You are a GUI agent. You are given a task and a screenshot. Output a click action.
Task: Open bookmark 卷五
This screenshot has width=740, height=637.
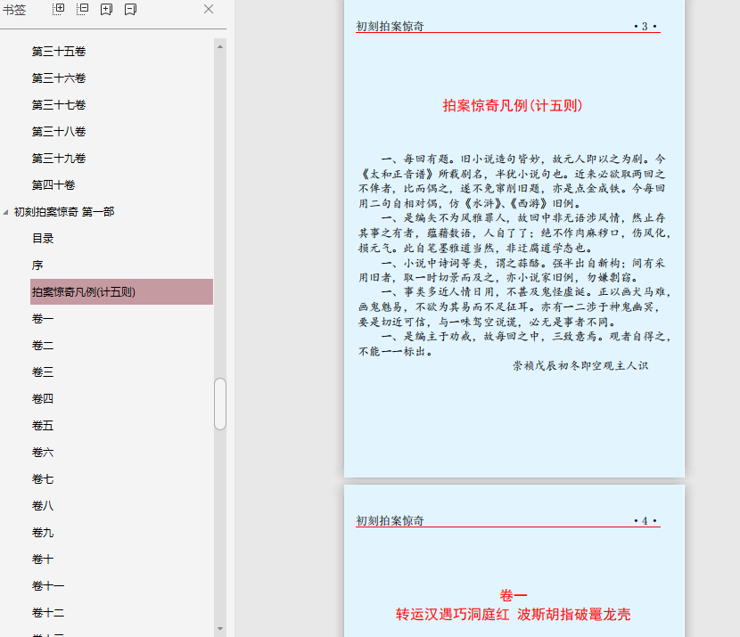coord(43,426)
